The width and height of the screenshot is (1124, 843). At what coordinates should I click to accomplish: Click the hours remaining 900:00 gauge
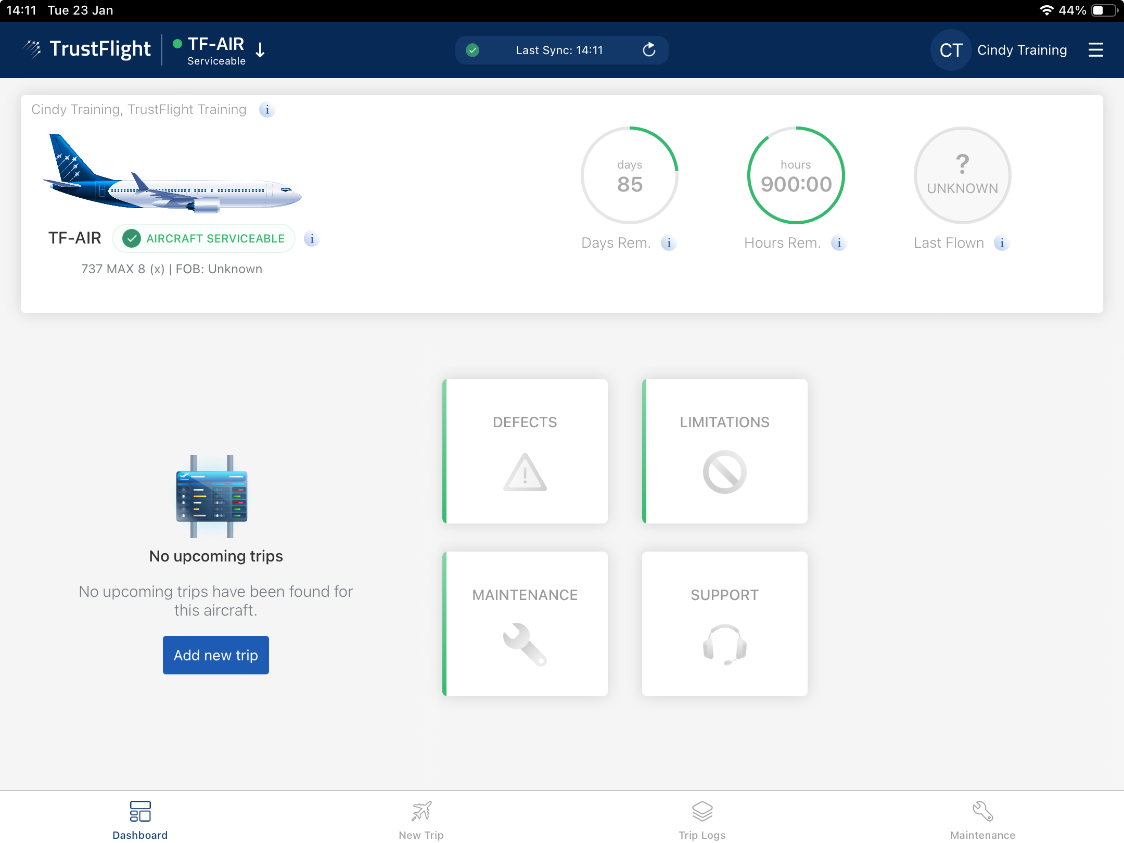(796, 175)
